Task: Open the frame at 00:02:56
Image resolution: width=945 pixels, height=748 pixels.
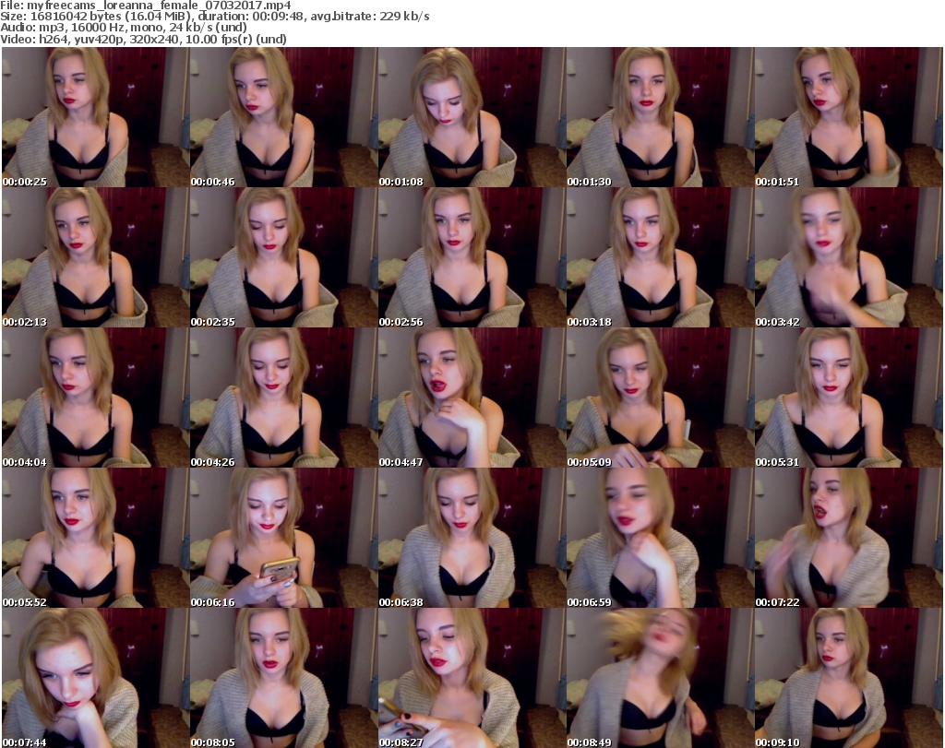Action: pyautogui.click(x=472, y=257)
